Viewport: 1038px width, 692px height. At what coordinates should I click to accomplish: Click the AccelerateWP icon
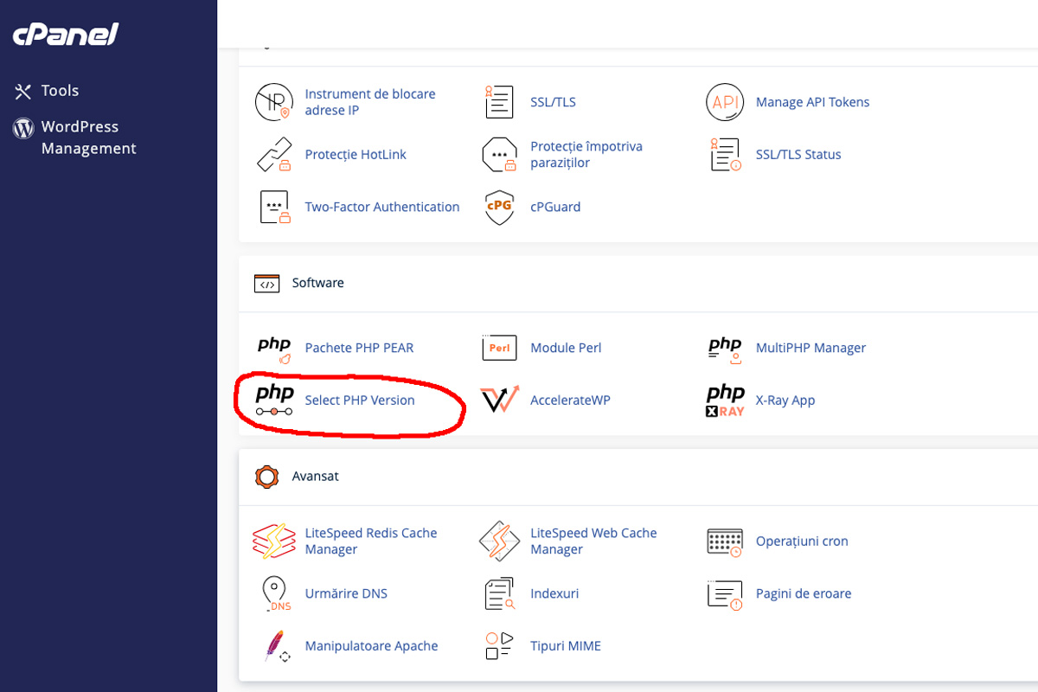point(499,400)
